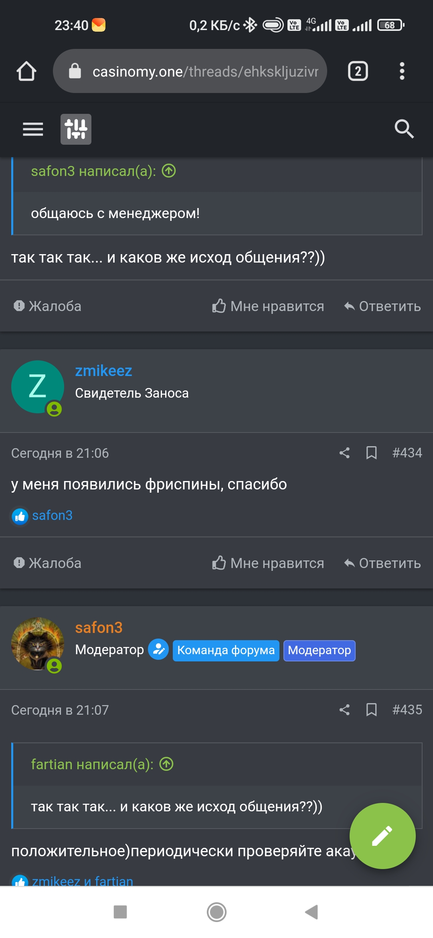
Task: Expand the quote from fartian
Action: coord(166,764)
